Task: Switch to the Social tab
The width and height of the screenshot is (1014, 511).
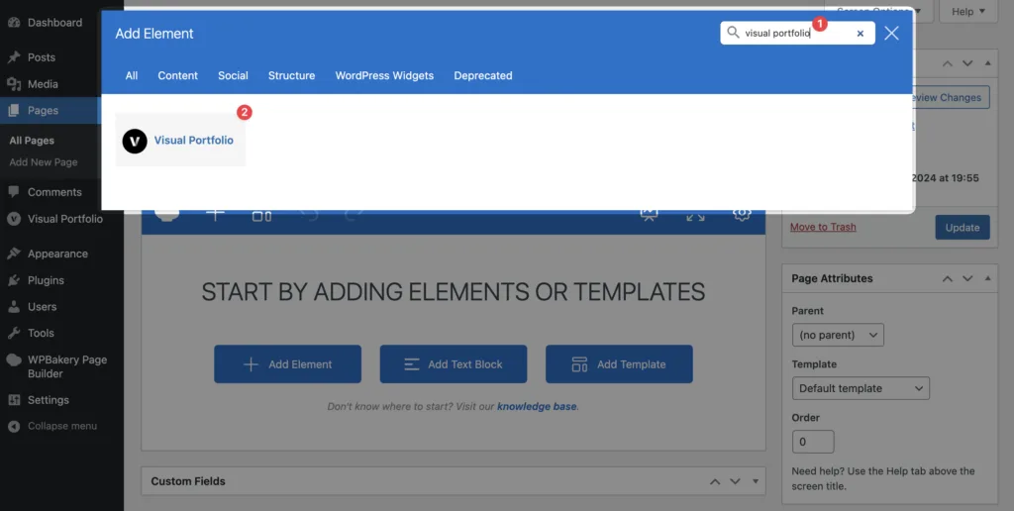Action: point(233,75)
